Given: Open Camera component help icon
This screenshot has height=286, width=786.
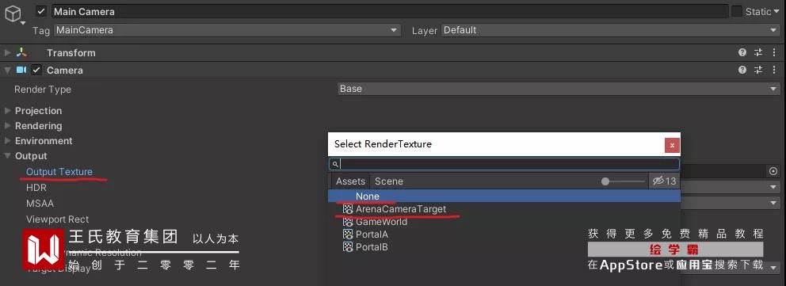Looking at the screenshot, I should (742, 71).
